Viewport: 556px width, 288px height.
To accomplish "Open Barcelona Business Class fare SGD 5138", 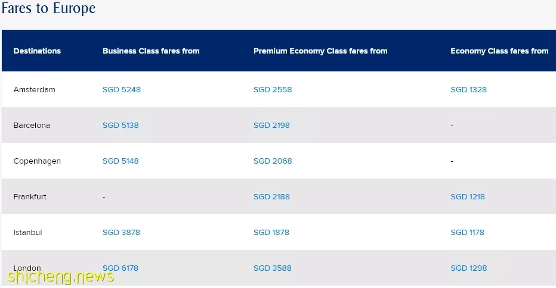I will point(121,125).
